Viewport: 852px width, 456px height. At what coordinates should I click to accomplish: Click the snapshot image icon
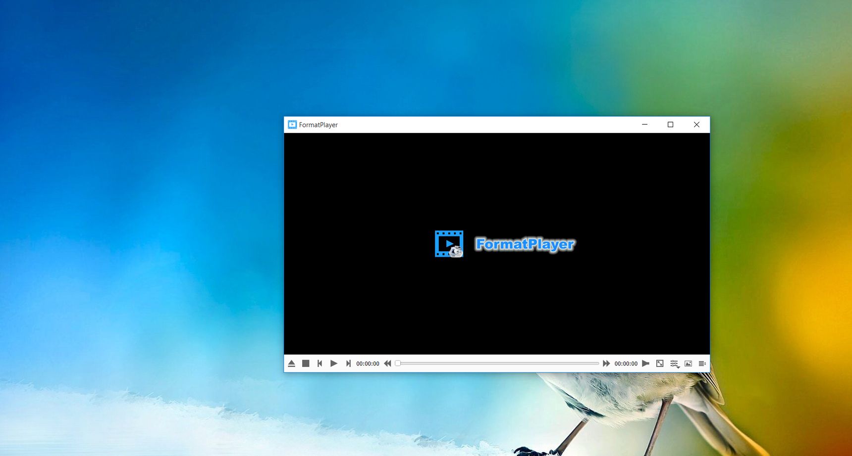(x=688, y=364)
